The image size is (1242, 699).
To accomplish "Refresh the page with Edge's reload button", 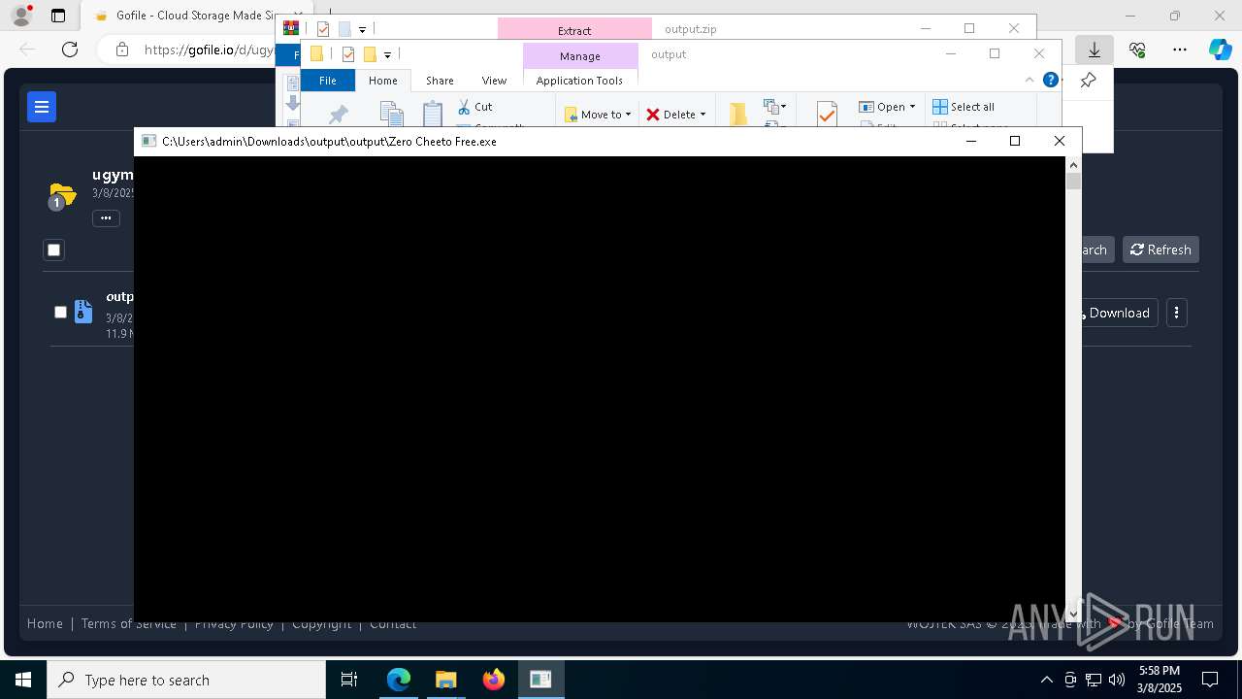I will point(70,50).
